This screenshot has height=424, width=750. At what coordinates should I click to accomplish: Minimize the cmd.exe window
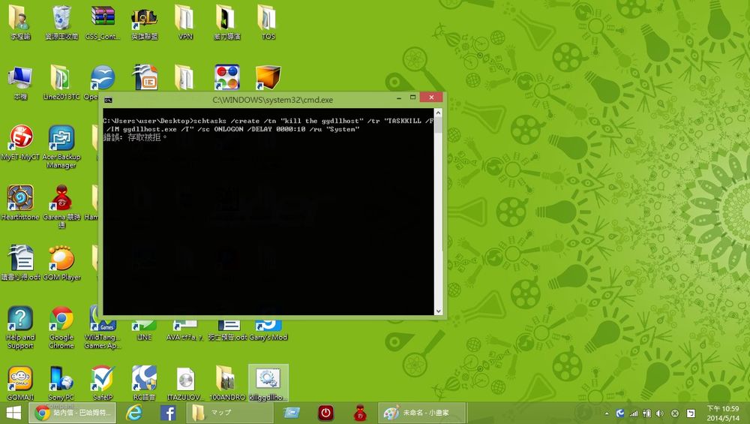[399, 98]
